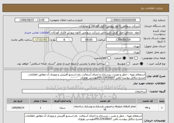Click the quantity cell showing 1
The image size is (174, 123).
click(x=40, y=108)
